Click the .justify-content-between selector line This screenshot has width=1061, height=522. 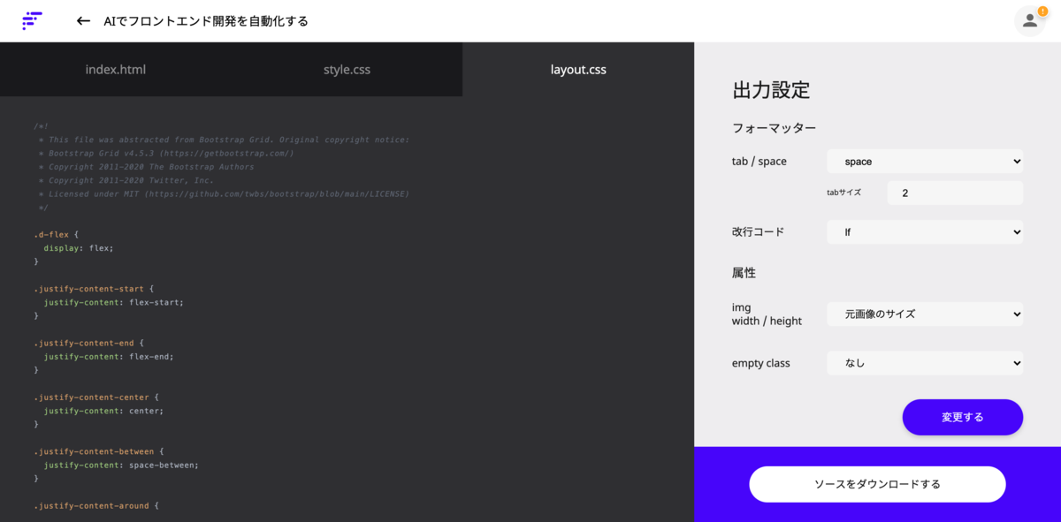(99, 451)
